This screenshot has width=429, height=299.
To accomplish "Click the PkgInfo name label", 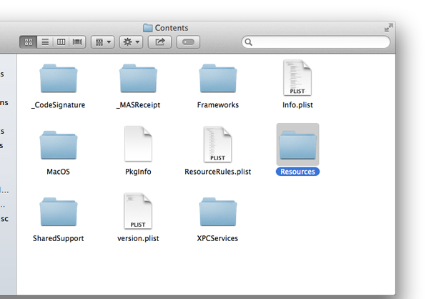I will pos(138,172).
